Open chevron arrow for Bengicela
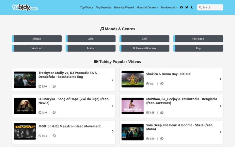Image resolution: width=235 pixels, height=147 pixels. pyautogui.click(x=220, y=106)
